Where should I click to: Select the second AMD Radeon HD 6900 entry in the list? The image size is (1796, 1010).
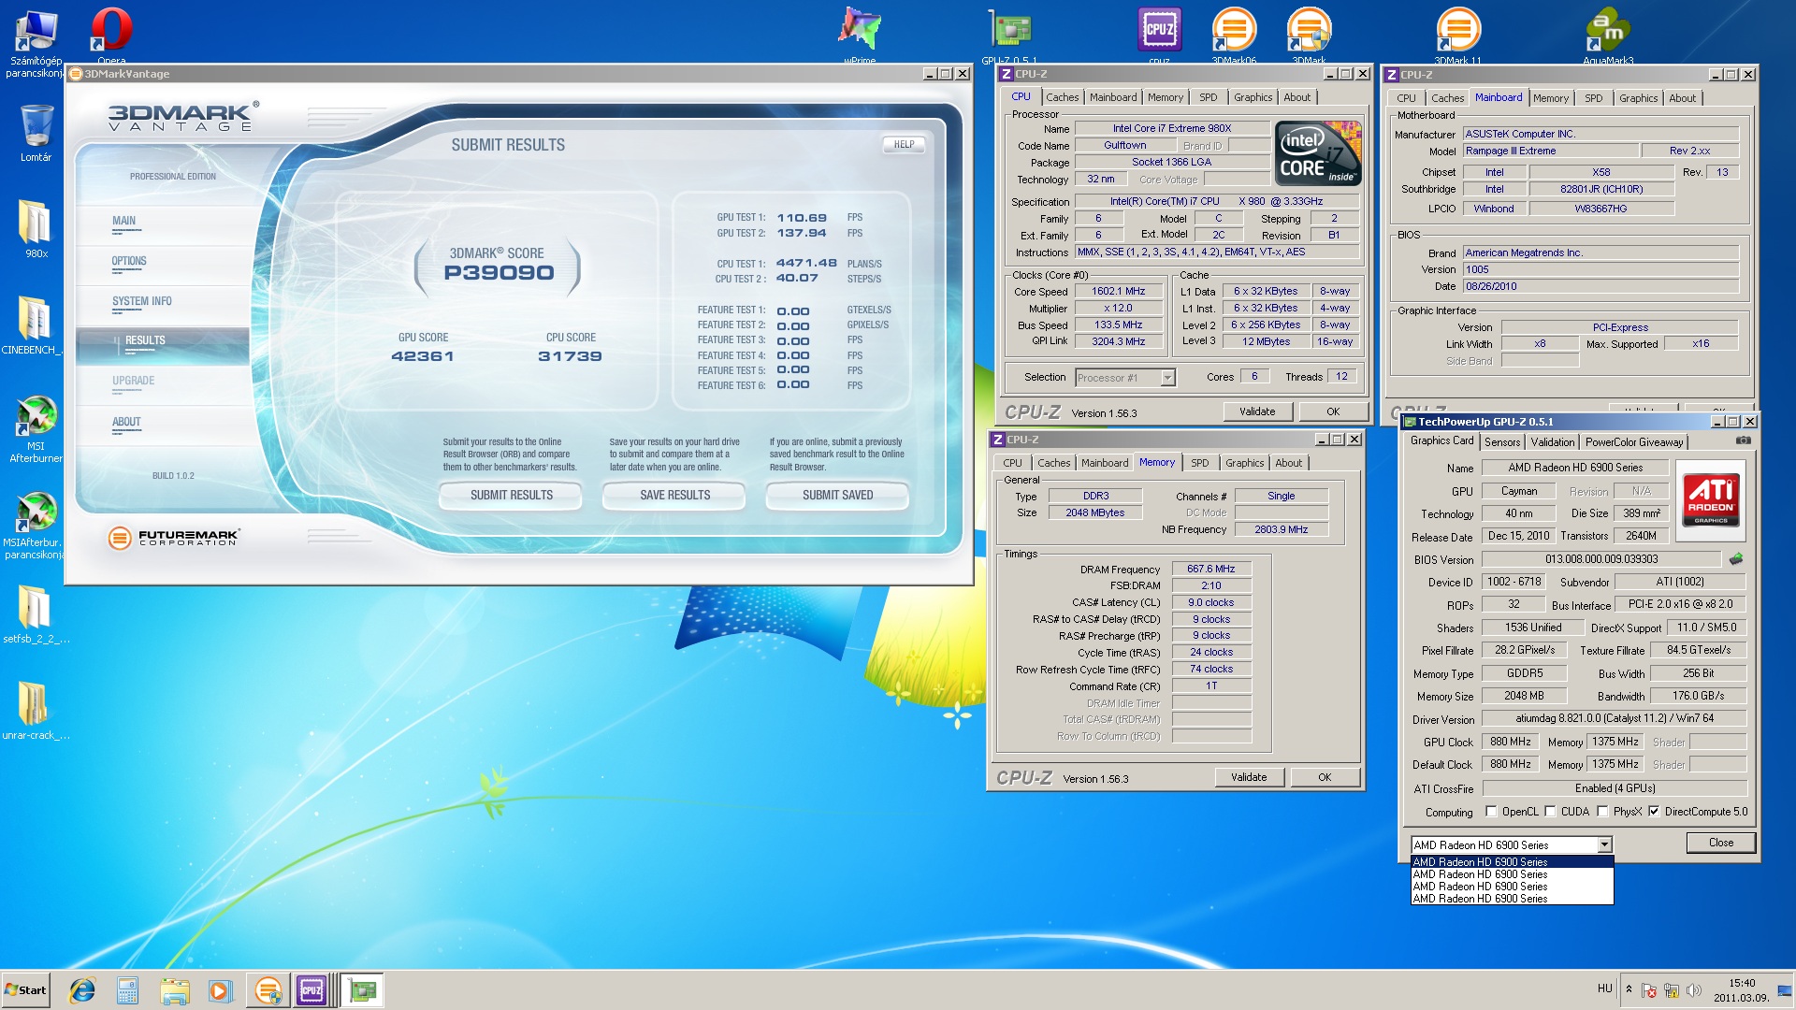point(1512,874)
